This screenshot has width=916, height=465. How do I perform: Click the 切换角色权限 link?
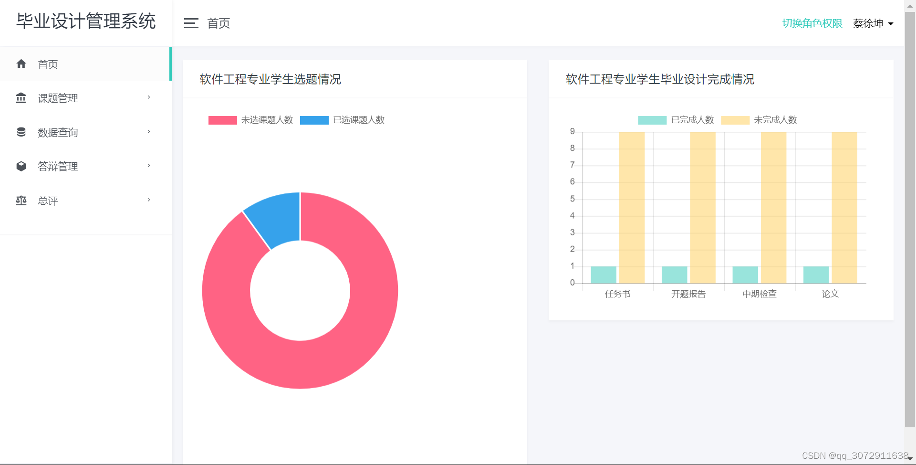pos(812,23)
